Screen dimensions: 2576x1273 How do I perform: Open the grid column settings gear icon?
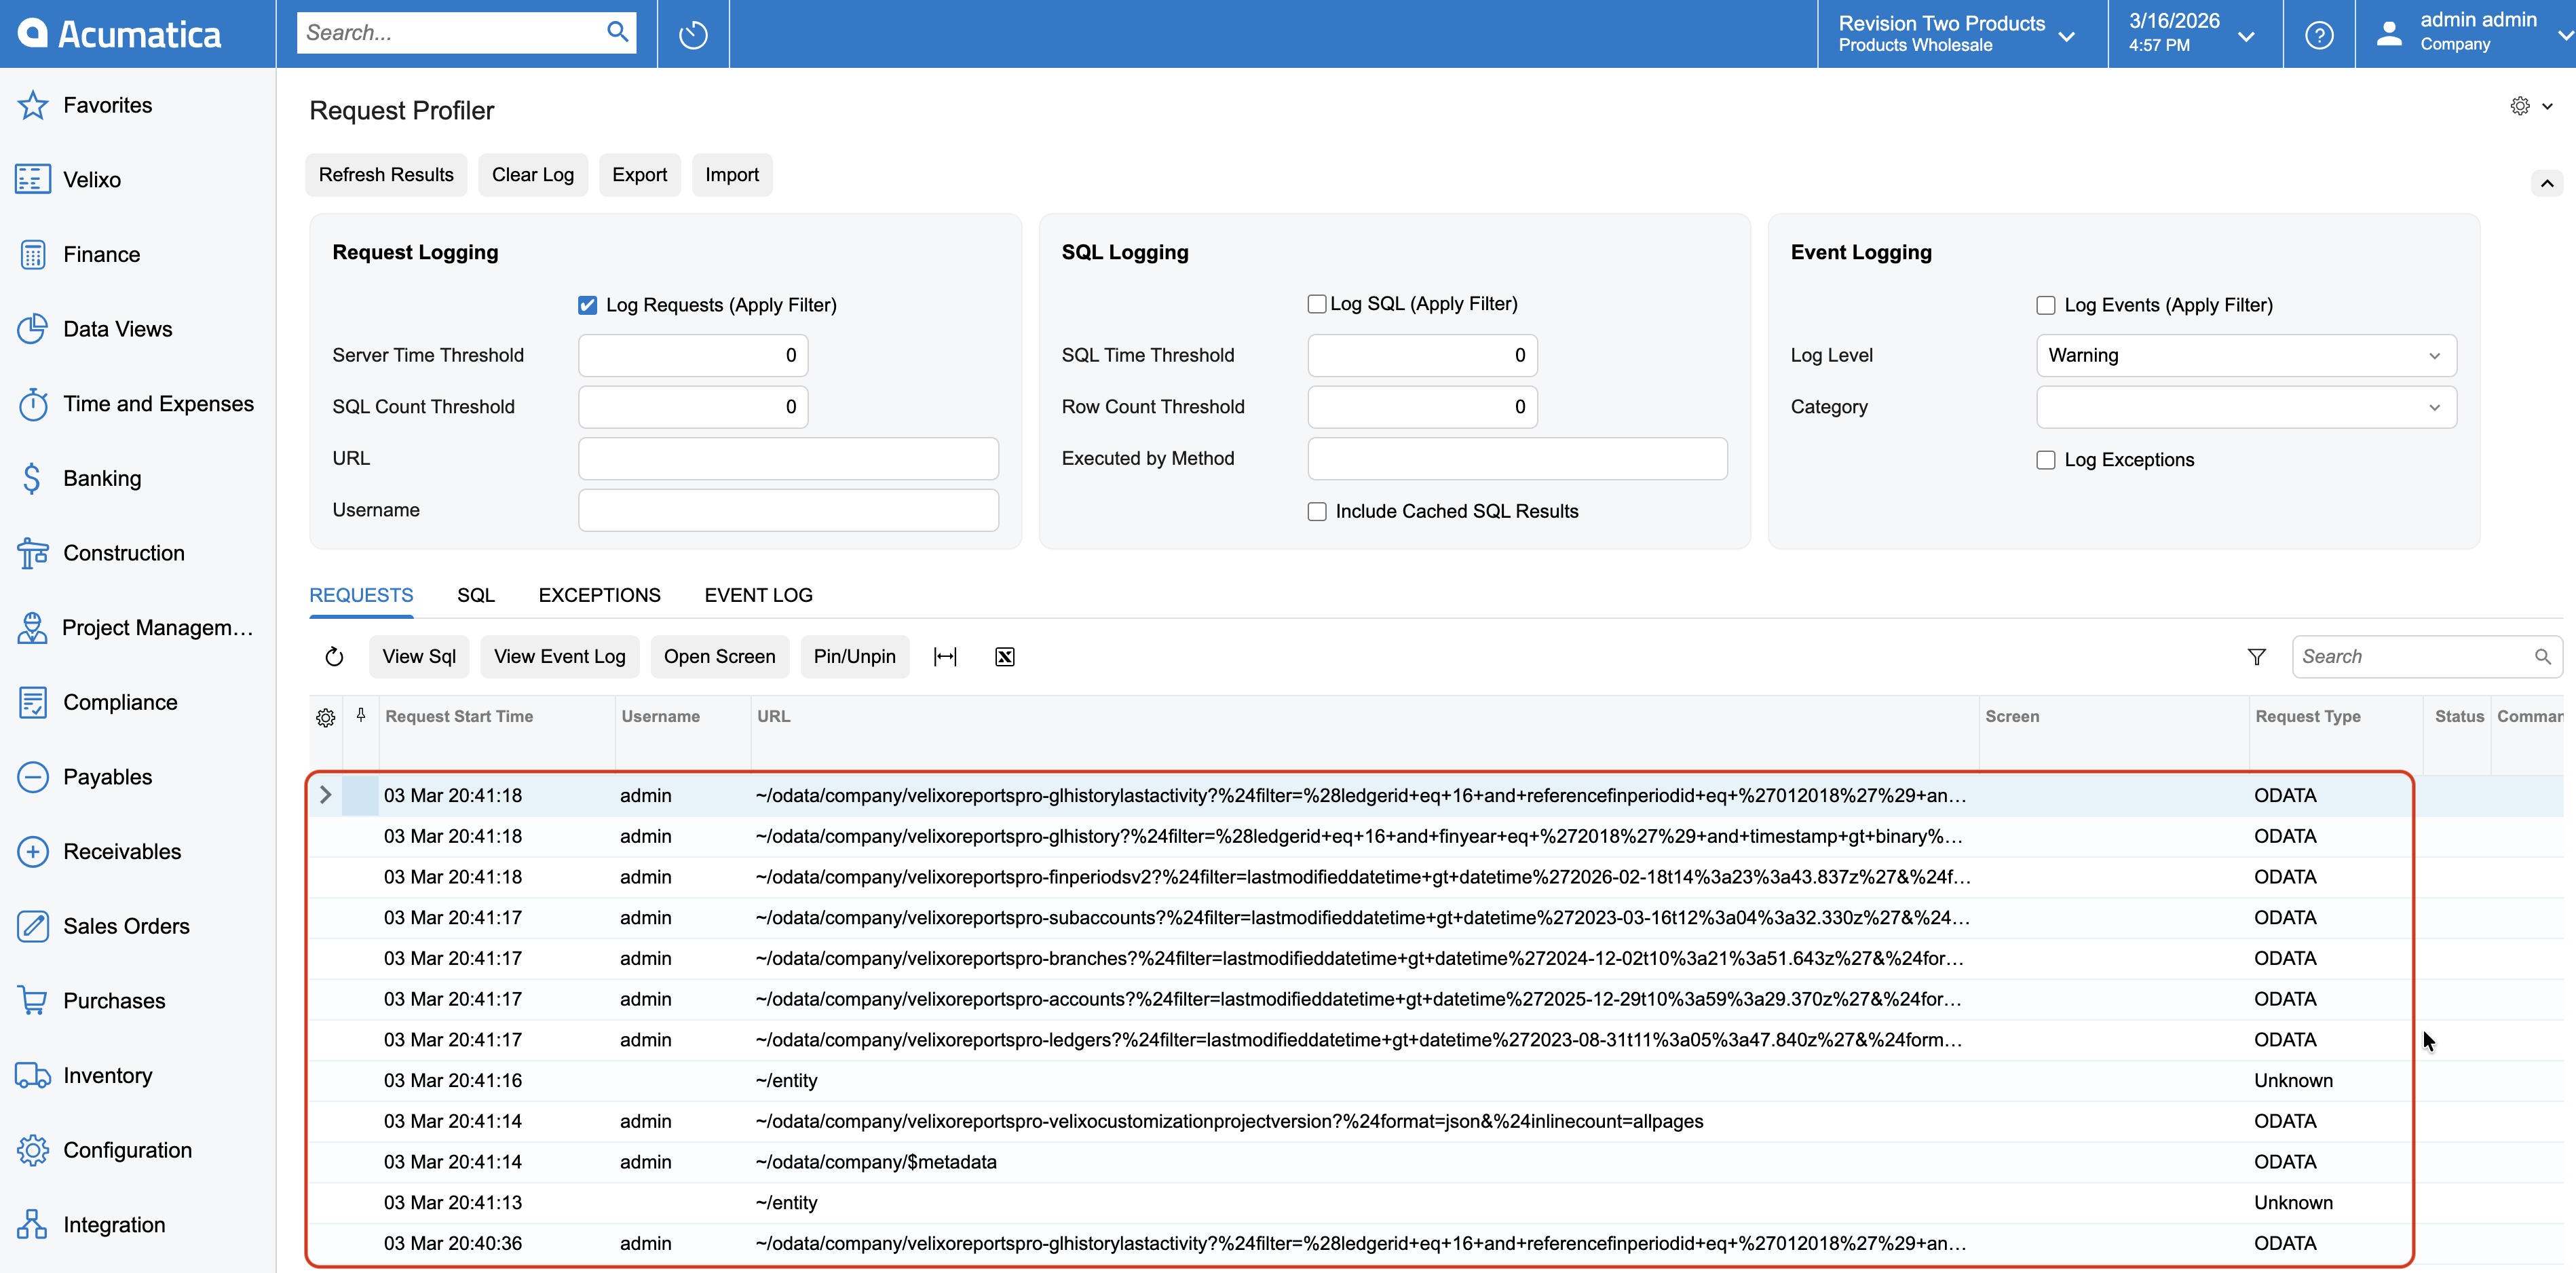coord(326,718)
